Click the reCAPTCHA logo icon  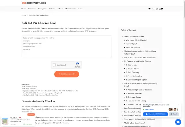click(78, 64)
